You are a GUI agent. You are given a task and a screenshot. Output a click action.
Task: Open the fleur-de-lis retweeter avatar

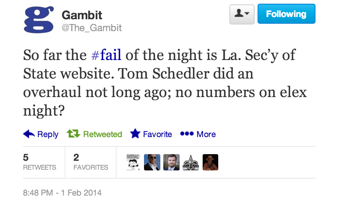click(x=191, y=162)
